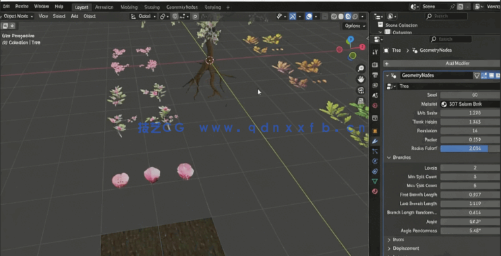This screenshot has width=501, height=256.
Task: Collapse the GeometryNodes modifier panel
Action: click(x=388, y=75)
